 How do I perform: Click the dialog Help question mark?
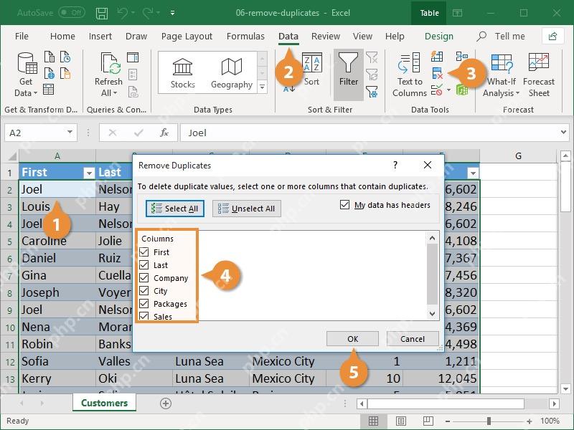395,165
